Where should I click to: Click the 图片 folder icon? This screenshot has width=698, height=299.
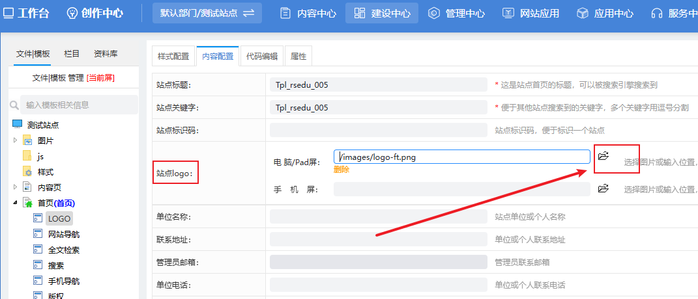(x=27, y=141)
